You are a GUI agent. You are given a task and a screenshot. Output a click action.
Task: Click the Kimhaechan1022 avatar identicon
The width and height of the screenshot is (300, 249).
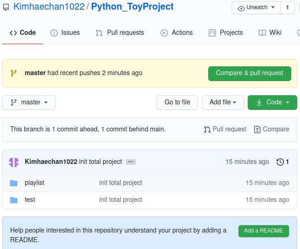pos(14,162)
